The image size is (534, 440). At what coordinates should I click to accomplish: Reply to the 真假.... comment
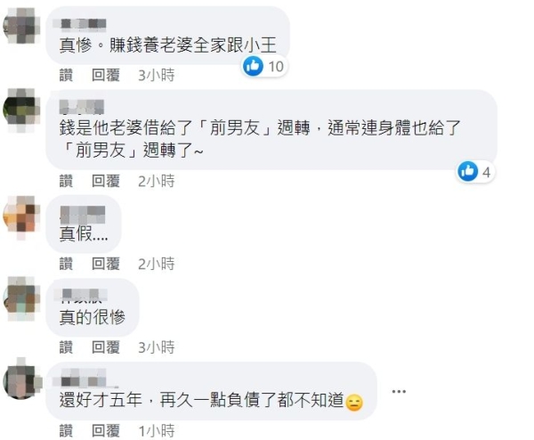tap(106, 264)
